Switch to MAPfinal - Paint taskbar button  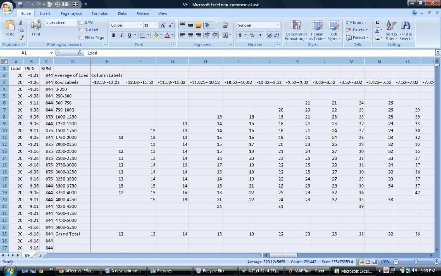coord(307,271)
